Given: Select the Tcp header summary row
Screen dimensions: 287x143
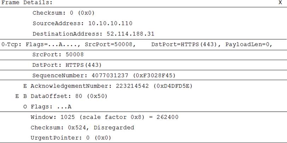Looking at the screenshot, I should coord(106,45).
